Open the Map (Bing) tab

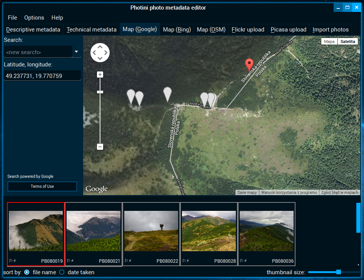[x=177, y=30]
